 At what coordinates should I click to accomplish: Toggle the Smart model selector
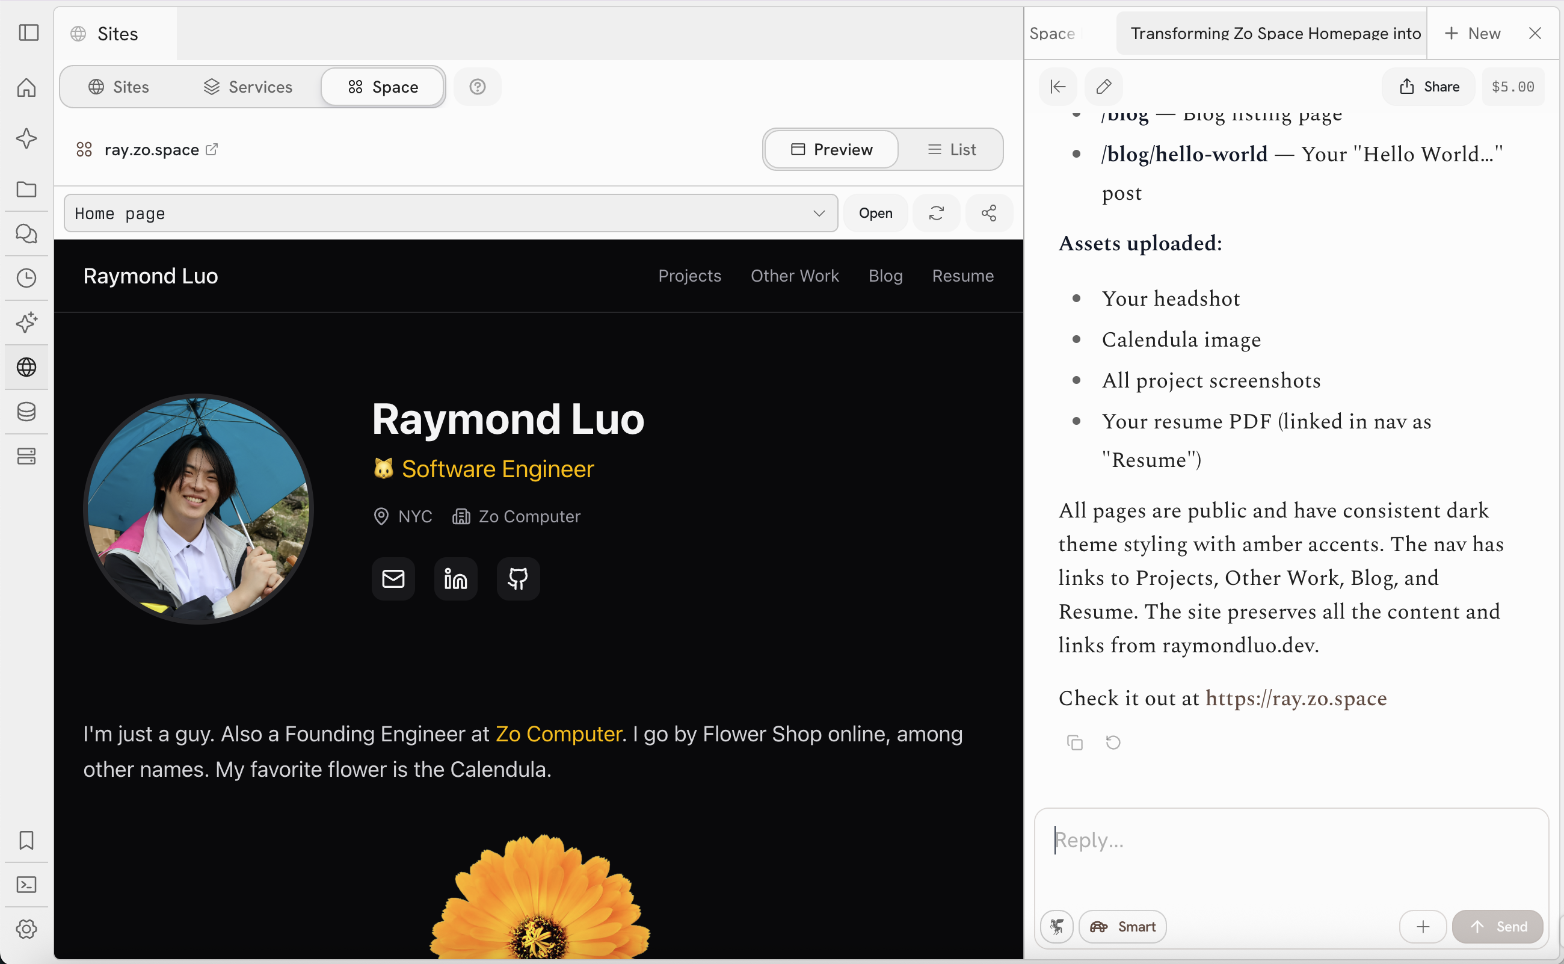coord(1122,927)
